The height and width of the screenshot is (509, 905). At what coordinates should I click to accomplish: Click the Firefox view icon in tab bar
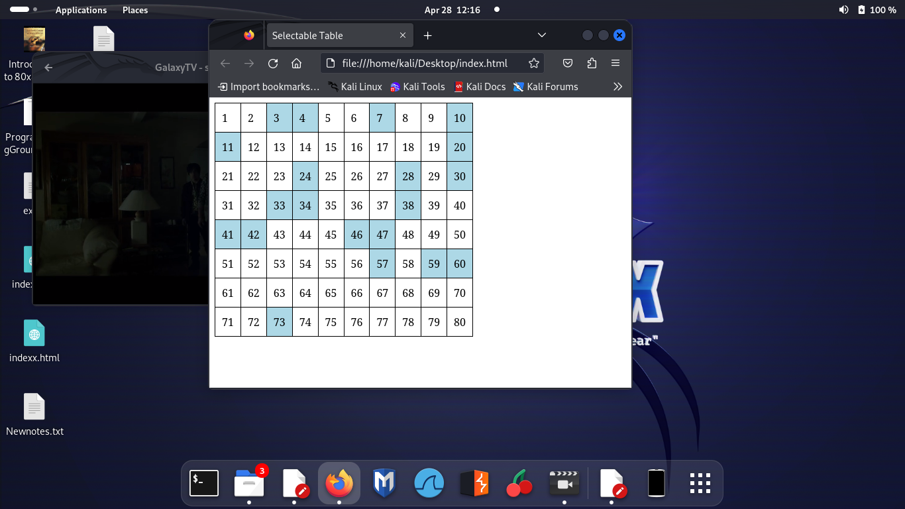coord(249,35)
